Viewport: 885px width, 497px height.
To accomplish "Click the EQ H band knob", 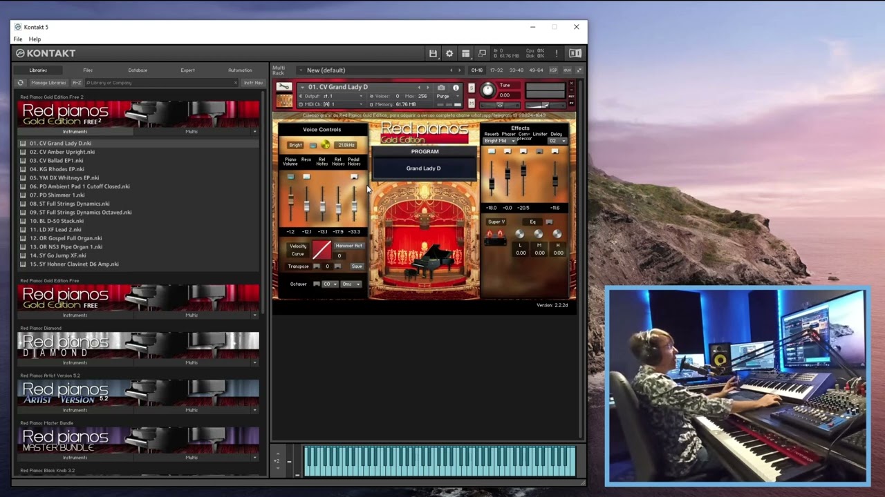I will [x=557, y=235].
